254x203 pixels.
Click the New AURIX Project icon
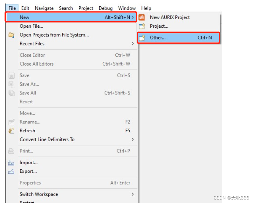(x=142, y=17)
